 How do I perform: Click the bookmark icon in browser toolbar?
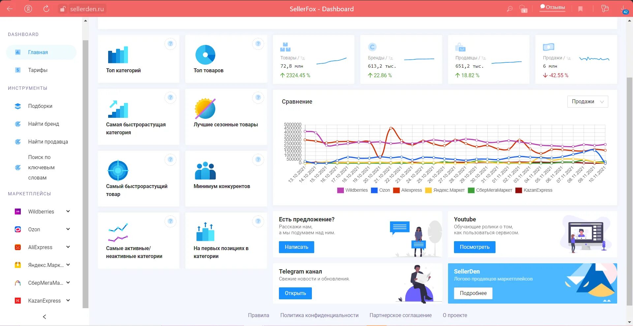(580, 9)
